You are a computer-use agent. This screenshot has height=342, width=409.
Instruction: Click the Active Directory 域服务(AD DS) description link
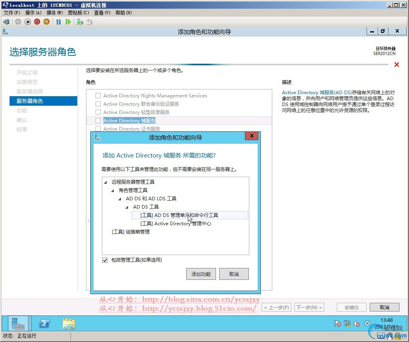317,93
